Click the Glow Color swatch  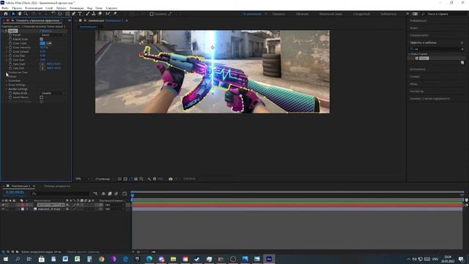pos(43,43)
